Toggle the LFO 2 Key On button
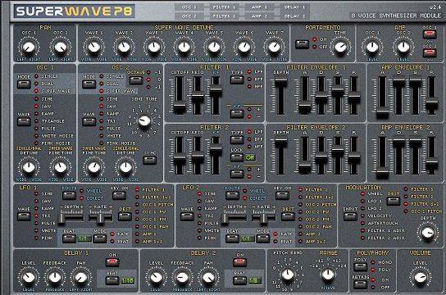446x295 pixels. coord(282,195)
